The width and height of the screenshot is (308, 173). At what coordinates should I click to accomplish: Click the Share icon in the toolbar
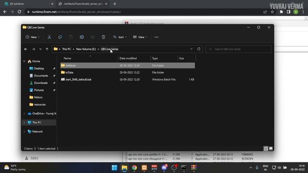point(92,37)
